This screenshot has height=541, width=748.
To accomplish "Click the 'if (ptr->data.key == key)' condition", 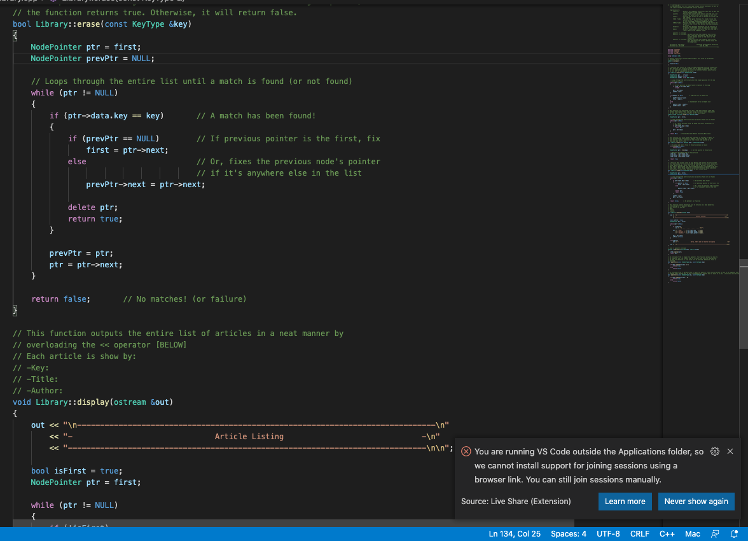I will click(106, 116).
